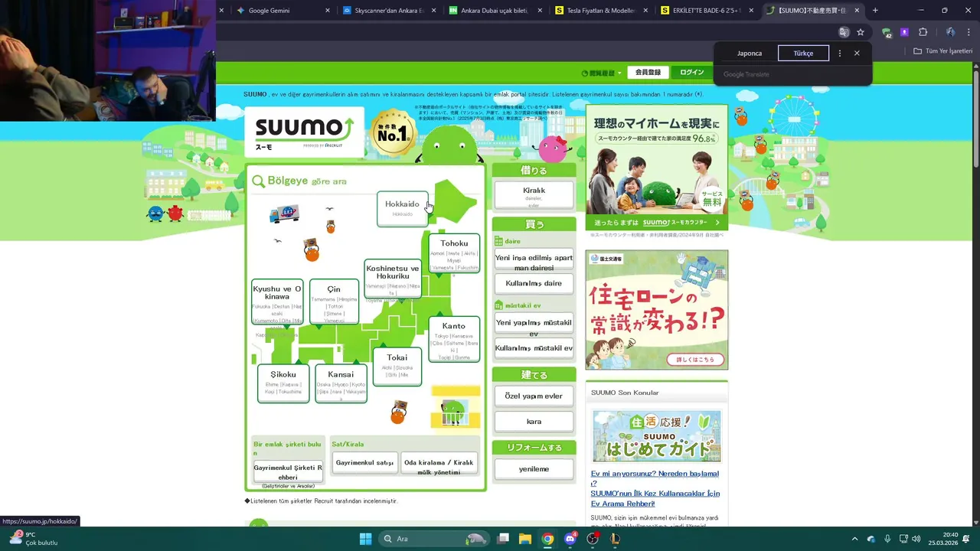Click the purple extension icon in toolbar

904,32
